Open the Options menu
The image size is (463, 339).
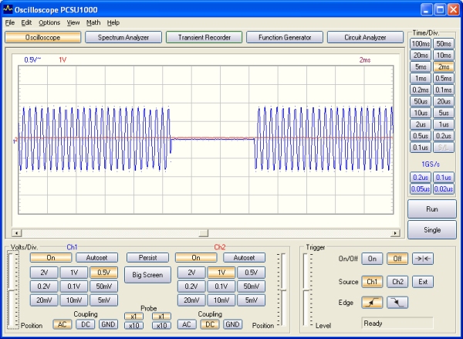pyautogui.click(x=49, y=22)
